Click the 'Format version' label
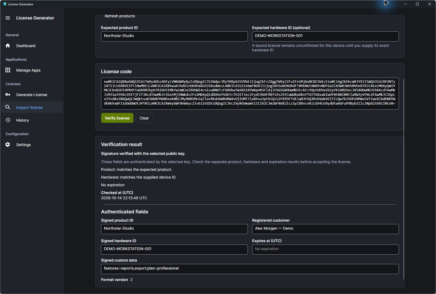The image size is (436, 294). pyautogui.click(x=114, y=280)
